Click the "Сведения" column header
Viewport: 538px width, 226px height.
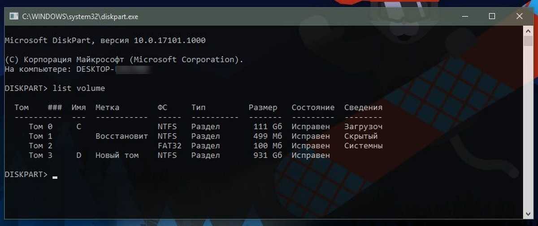363,108
